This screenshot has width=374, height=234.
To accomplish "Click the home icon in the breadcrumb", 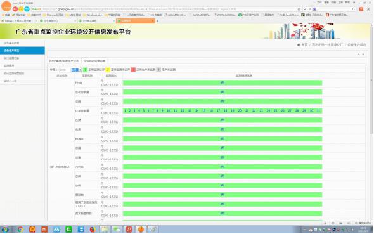I will pos(299,45).
